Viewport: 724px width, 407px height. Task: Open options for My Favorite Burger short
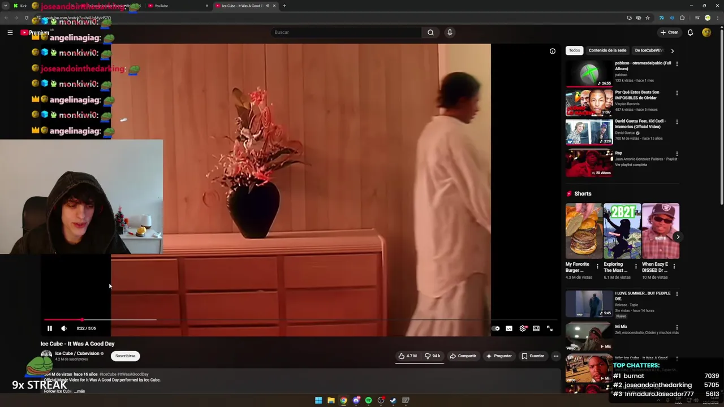(597, 266)
